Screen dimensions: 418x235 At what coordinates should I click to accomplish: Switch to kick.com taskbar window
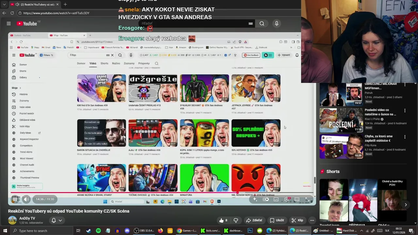[x=210, y=231]
